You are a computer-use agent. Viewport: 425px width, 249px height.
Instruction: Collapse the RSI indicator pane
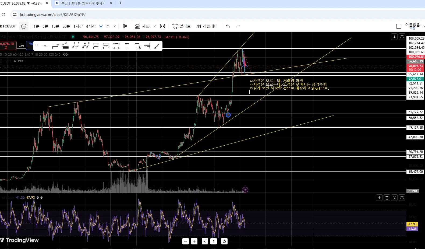pyautogui.click(x=394, y=198)
